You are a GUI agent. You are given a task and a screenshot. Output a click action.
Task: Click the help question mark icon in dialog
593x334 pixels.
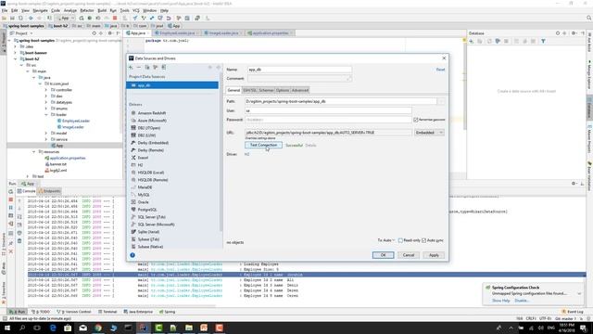pyautogui.click(x=132, y=255)
